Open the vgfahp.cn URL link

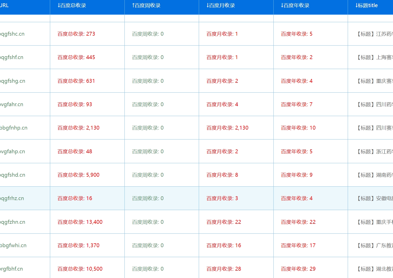12,151
